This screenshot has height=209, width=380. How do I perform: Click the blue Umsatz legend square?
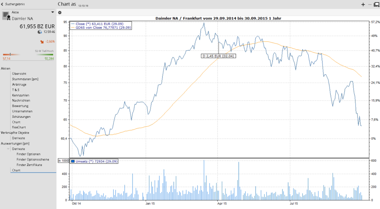tap(73, 161)
